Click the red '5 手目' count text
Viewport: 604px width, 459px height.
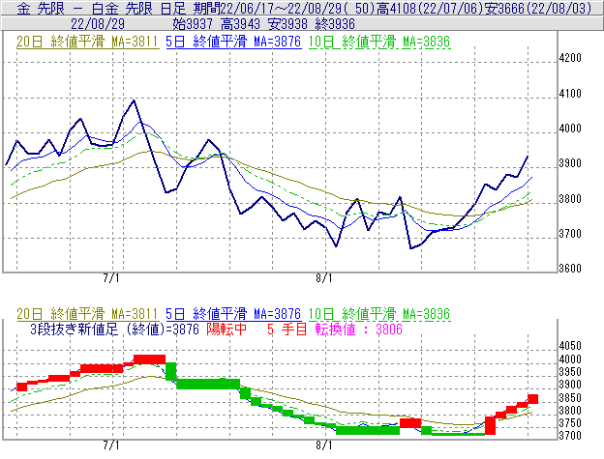287,330
